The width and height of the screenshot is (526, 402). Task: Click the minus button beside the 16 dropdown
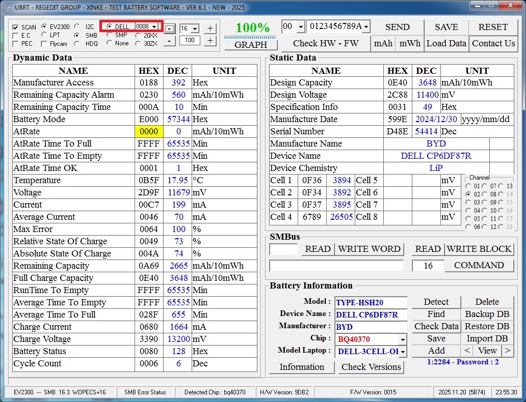pos(170,28)
